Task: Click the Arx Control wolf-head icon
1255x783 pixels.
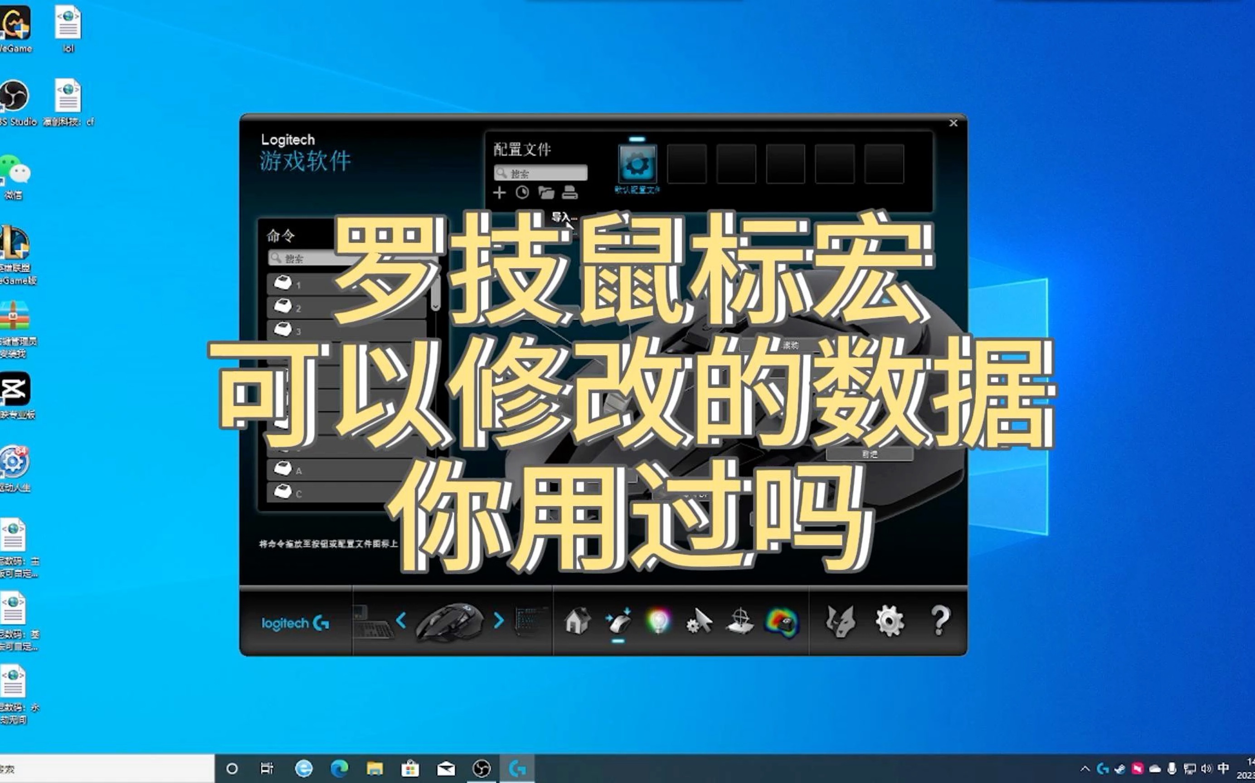Action: pos(840,620)
